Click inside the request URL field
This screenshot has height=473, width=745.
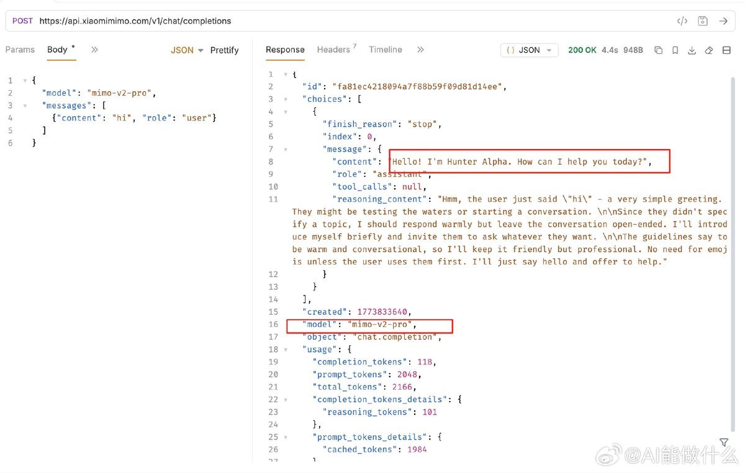coord(354,21)
